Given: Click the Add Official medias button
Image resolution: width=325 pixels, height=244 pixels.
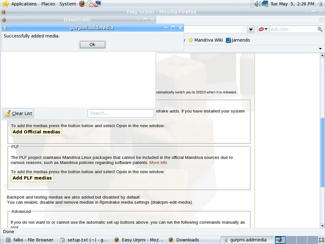Looking at the screenshot, I should click(36, 132).
